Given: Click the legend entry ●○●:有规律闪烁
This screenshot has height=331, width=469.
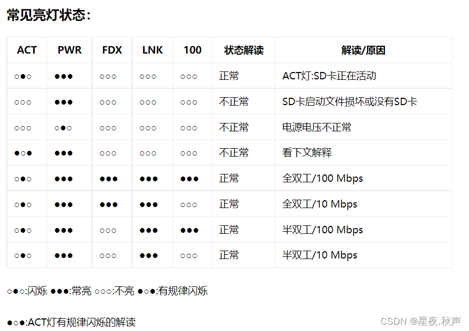Looking at the screenshot, I should 172,291.
